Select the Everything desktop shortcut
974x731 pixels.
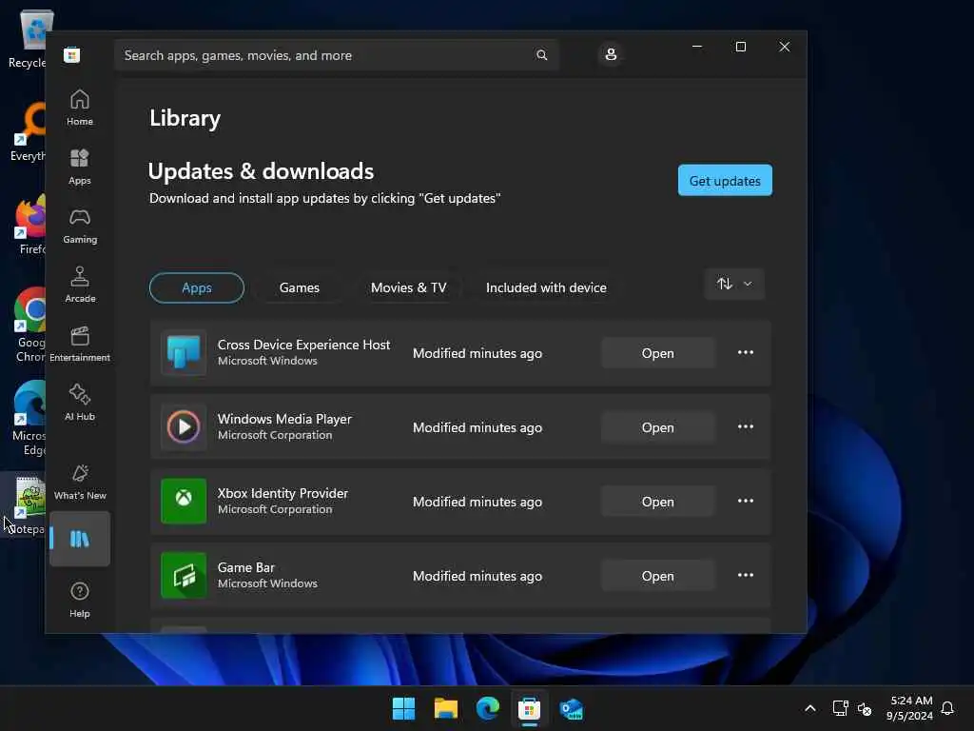(28, 131)
